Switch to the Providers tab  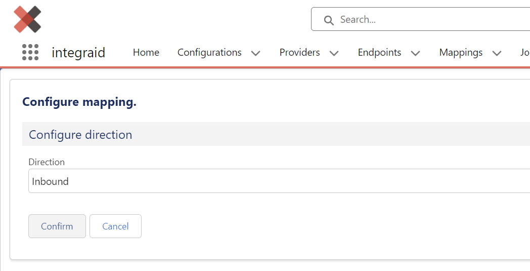(x=299, y=53)
